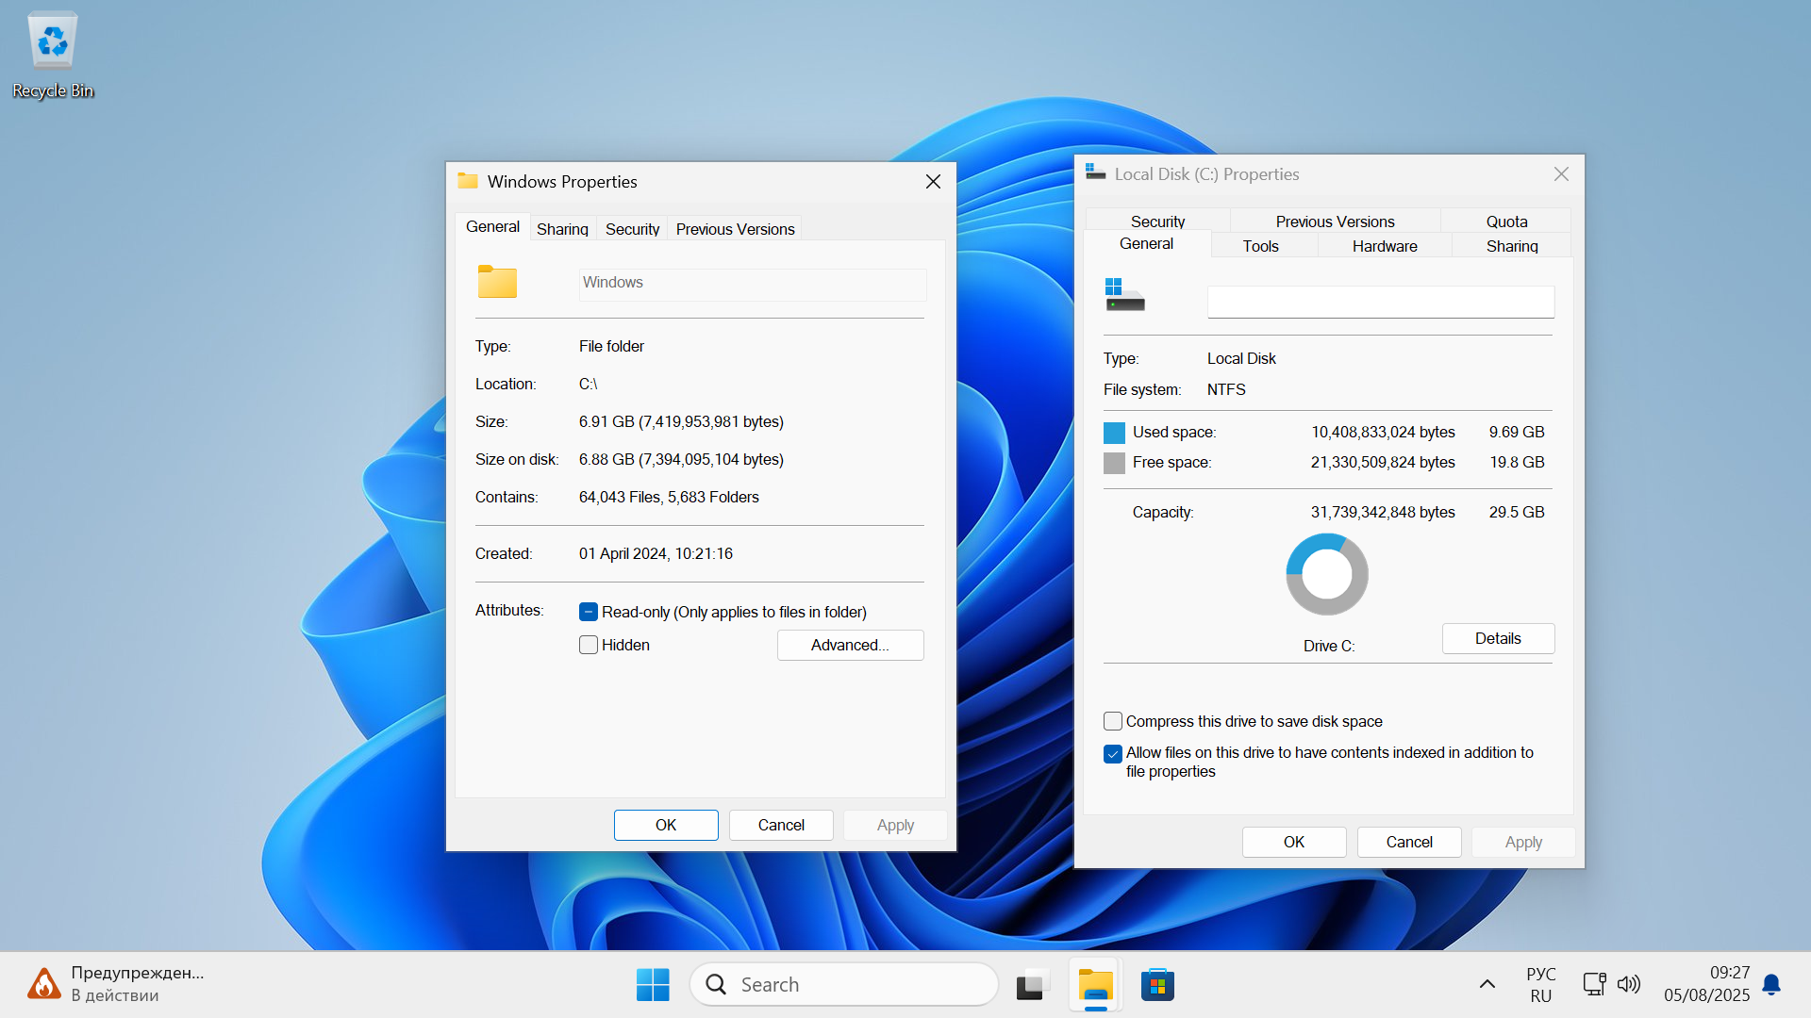Open Hardware tab in Local Disk Properties
Viewport: 1811px width, 1018px height.
coord(1384,246)
